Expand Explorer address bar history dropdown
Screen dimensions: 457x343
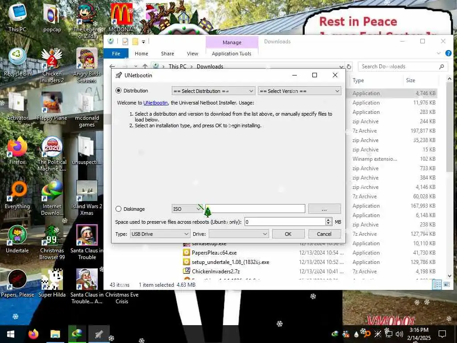click(x=341, y=67)
